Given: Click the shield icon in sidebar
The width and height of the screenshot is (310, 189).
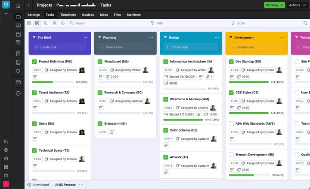Looking at the screenshot, I should click(x=18, y=93).
